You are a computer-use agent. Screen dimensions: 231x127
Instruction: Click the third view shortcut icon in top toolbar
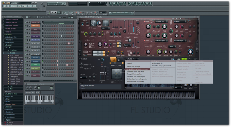click(118, 4)
